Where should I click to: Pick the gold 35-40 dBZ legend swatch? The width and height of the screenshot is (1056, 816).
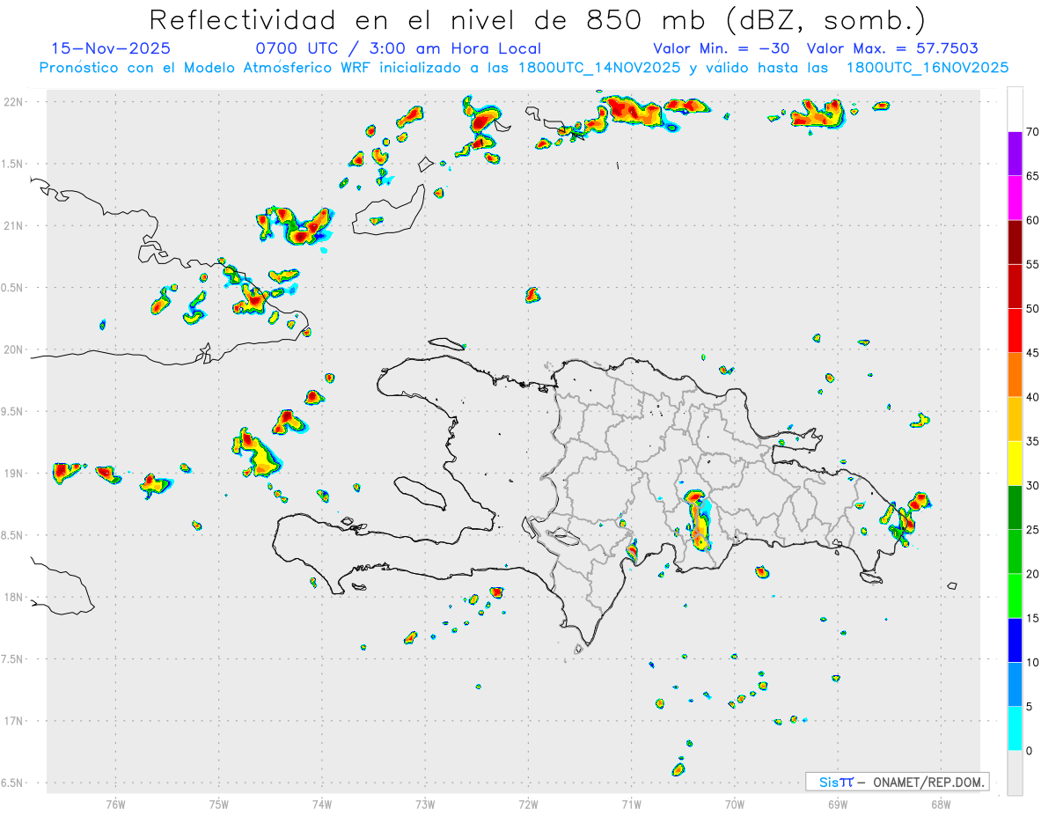point(1015,419)
